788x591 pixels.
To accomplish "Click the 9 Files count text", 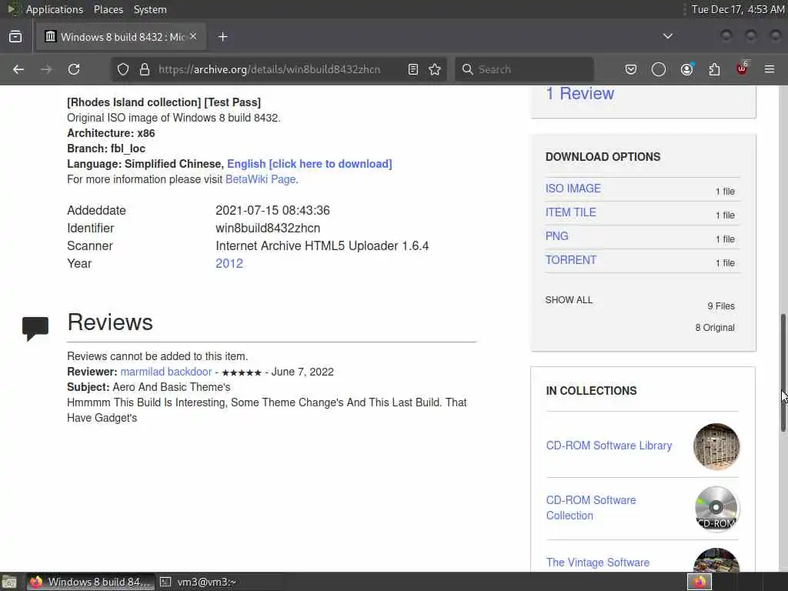I will (x=720, y=306).
